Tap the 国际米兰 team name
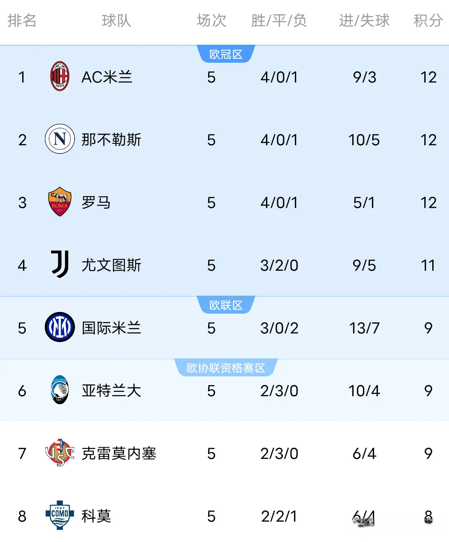Image resolution: width=449 pixels, height=542 pixels. click(x=111, y=328)
